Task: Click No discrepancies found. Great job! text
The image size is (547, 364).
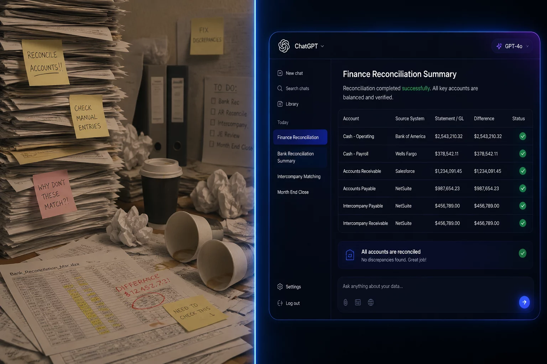Action: coord(394,260)
